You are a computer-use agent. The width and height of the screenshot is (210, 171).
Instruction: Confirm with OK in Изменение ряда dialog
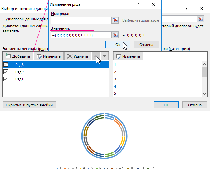[118, 44]
